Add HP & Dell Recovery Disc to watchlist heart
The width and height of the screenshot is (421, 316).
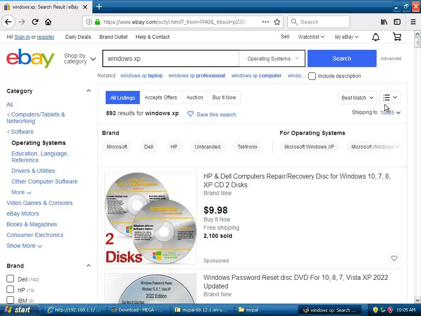pos(394,258)
